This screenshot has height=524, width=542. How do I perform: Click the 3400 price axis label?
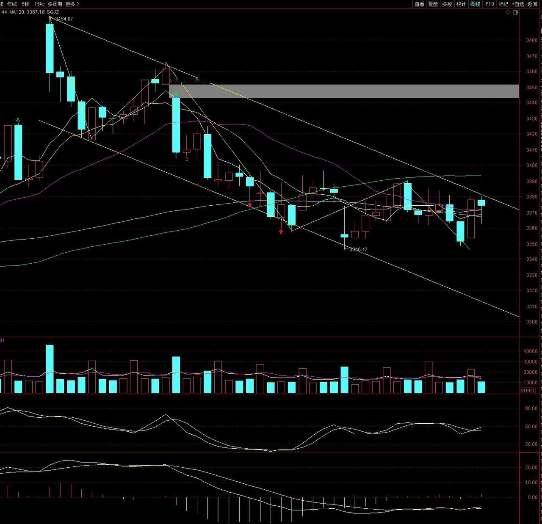[531, 165]
